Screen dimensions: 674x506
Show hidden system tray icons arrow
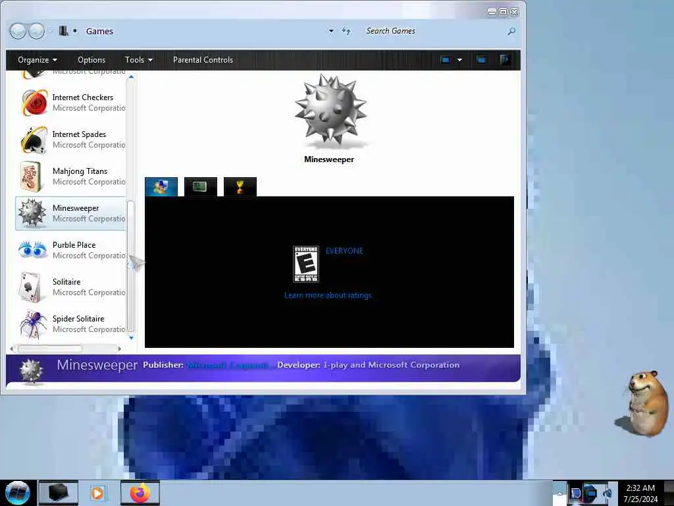click(559, 493)
